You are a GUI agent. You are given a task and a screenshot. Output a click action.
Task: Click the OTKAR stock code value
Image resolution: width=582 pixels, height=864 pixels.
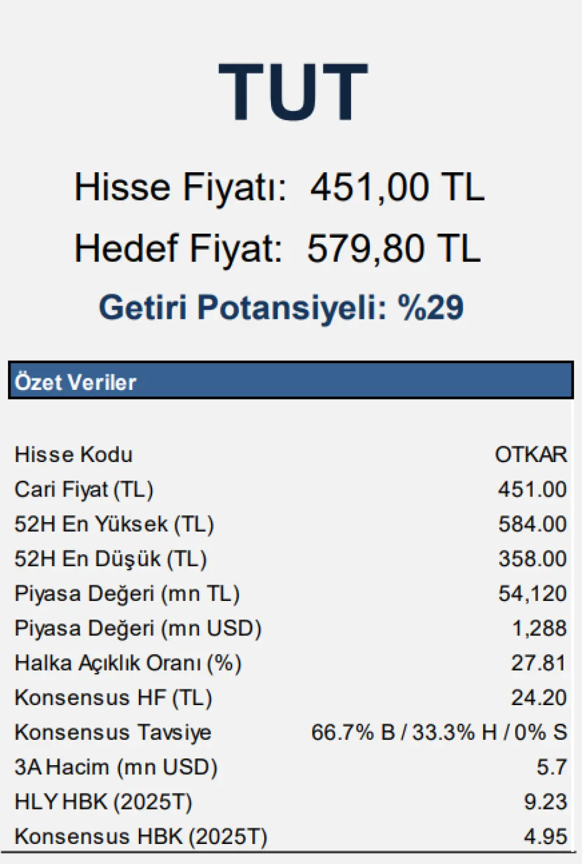(530, 455)
